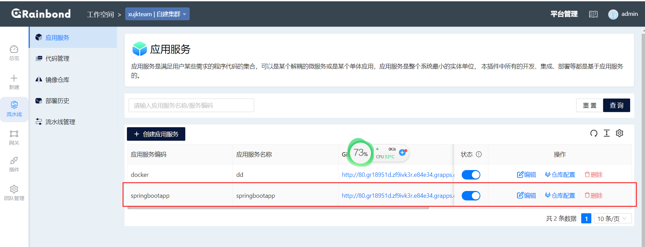Click the 共 2 条数据 total count text
Image resolution: width=645 pixels, height=247 pixels.
pos(561,219)
